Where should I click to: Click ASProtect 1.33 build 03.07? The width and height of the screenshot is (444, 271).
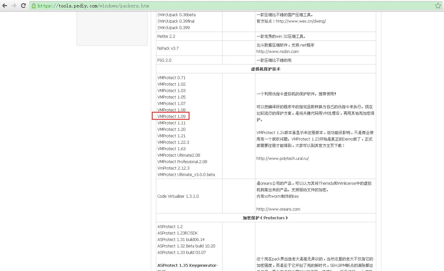181,252
